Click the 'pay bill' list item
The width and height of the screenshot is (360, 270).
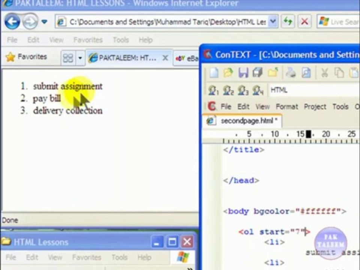pos(47,98)
